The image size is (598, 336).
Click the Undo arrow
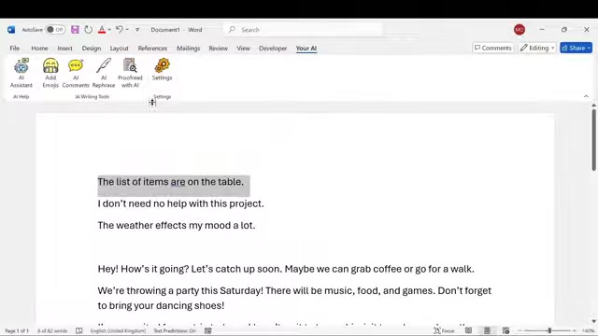(x=120, y=29)
